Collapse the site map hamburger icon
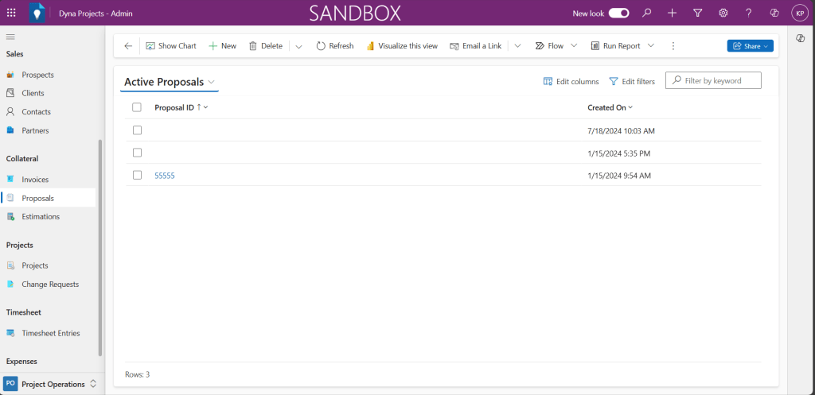This screenshot has height=395, width=815. (x=11, y=37)
